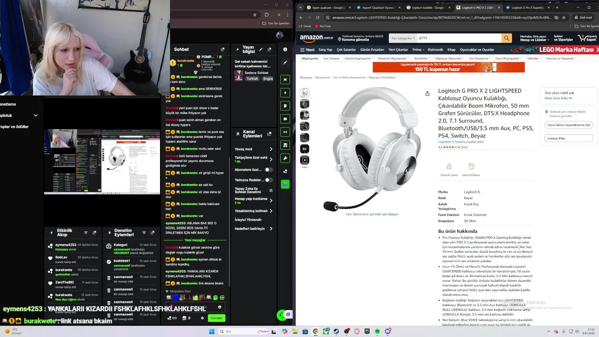Open the filter icon in Denetim Eylemleri

click(144, 233)
